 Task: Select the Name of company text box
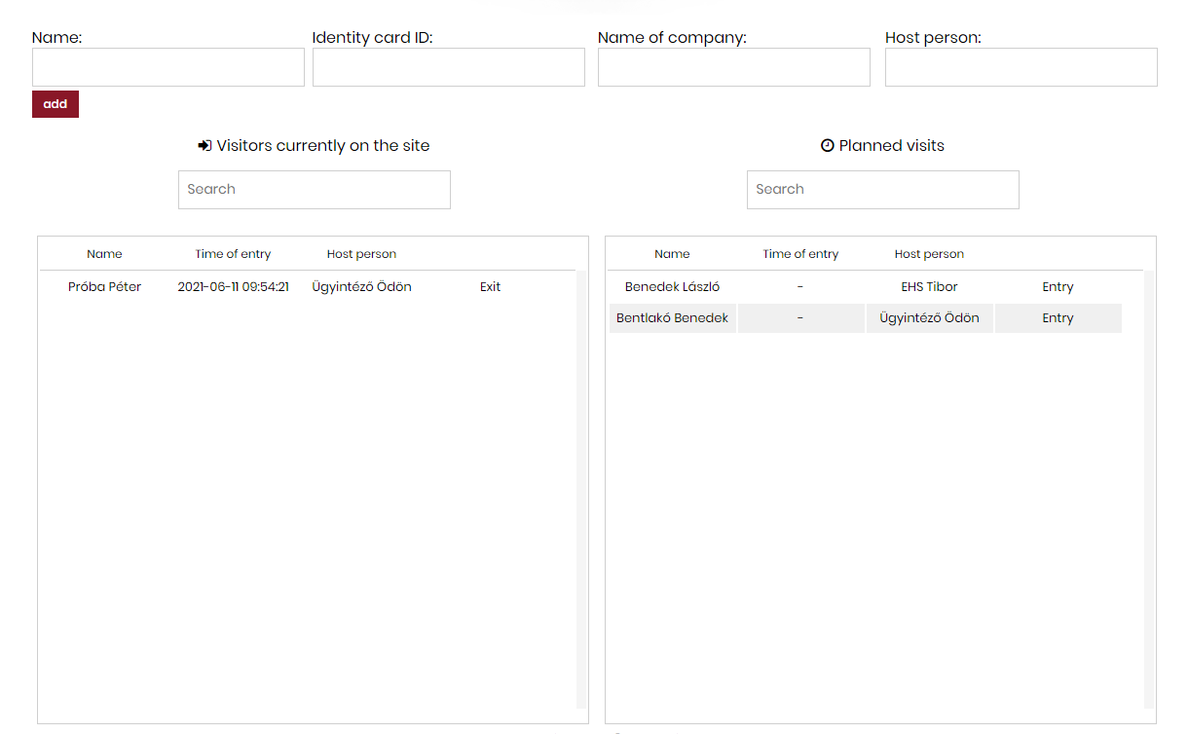(734, 67)
